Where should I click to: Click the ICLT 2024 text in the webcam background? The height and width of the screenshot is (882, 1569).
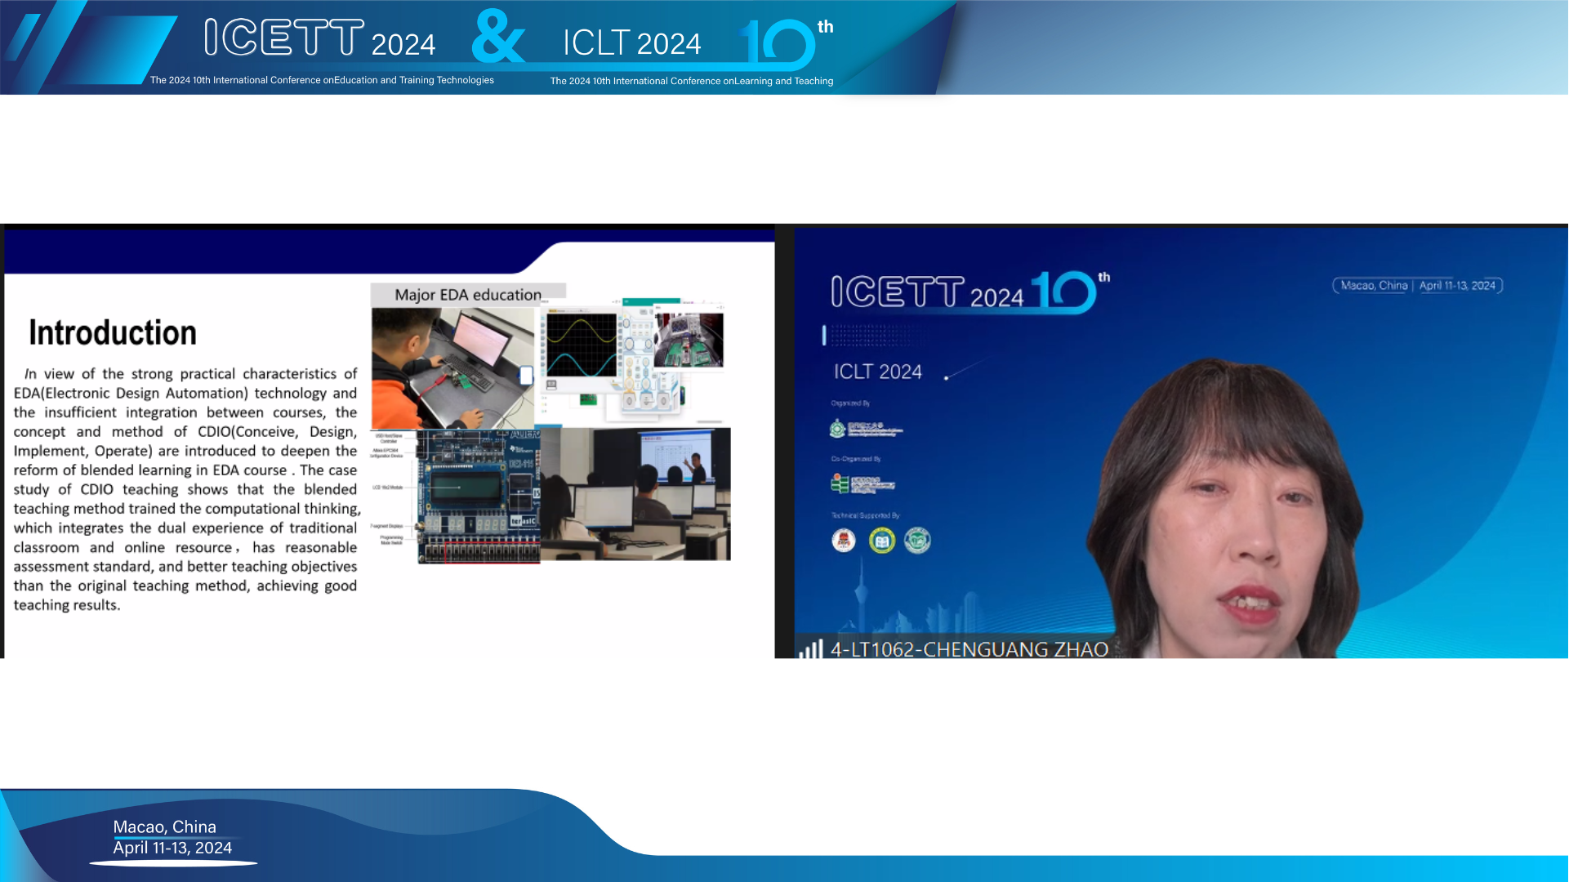click(877, 372)
